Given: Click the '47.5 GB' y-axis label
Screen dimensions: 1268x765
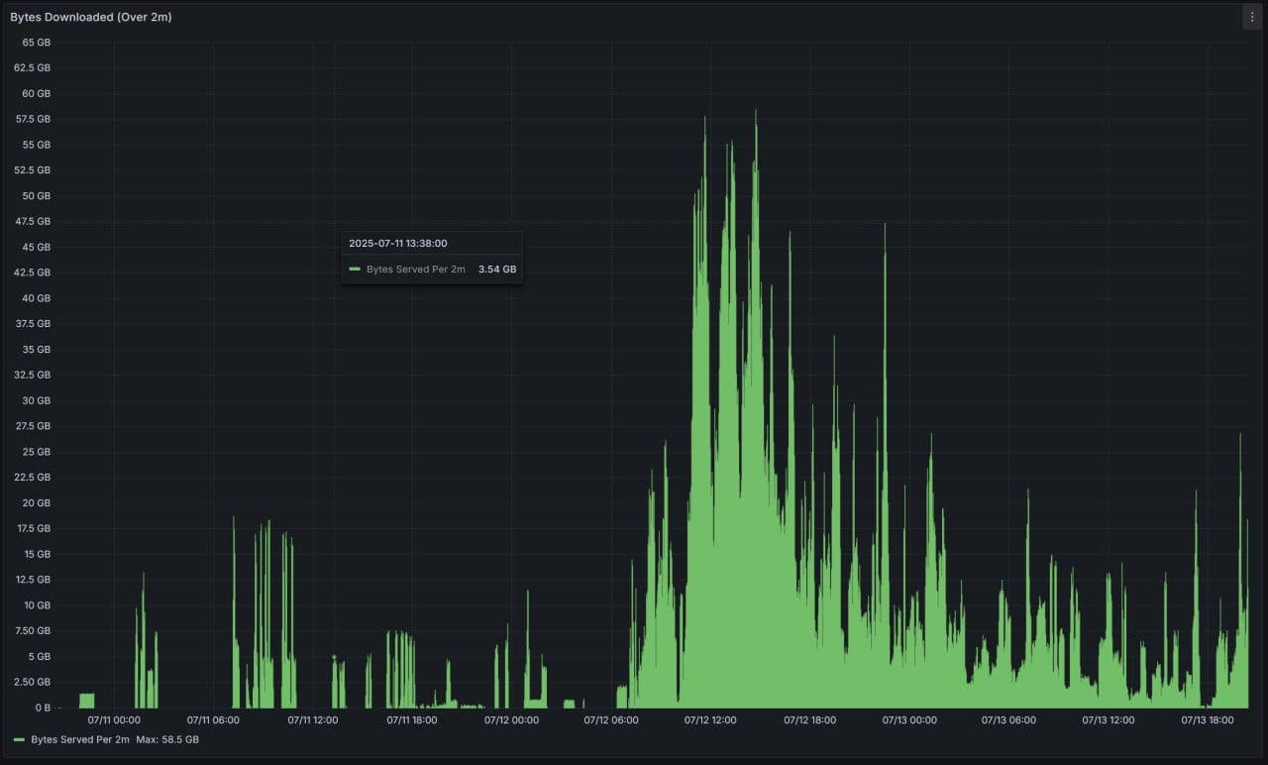Looking at the screenshot, I should tap(34, 221).
